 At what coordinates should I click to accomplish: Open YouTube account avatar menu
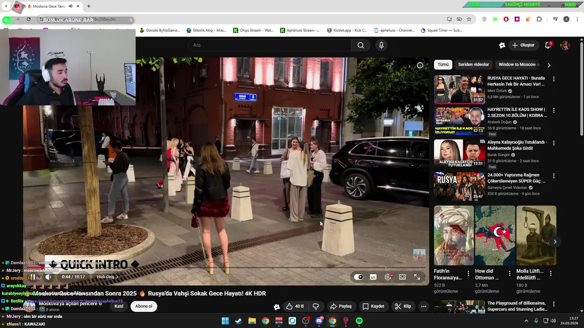pyautogui.click(x=565, y=45)
